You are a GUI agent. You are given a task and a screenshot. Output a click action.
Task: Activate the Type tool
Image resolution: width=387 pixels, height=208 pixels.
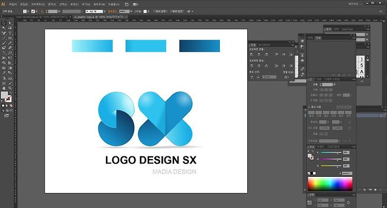pyautogui.click(x=10, y=33)
